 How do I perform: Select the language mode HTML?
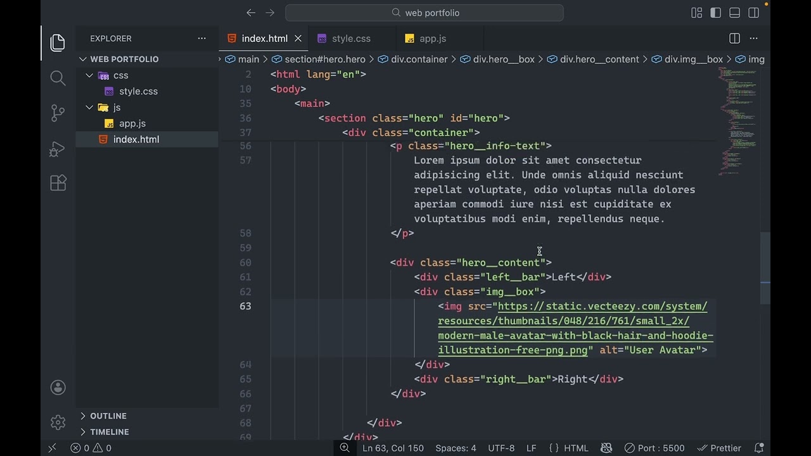576,448
